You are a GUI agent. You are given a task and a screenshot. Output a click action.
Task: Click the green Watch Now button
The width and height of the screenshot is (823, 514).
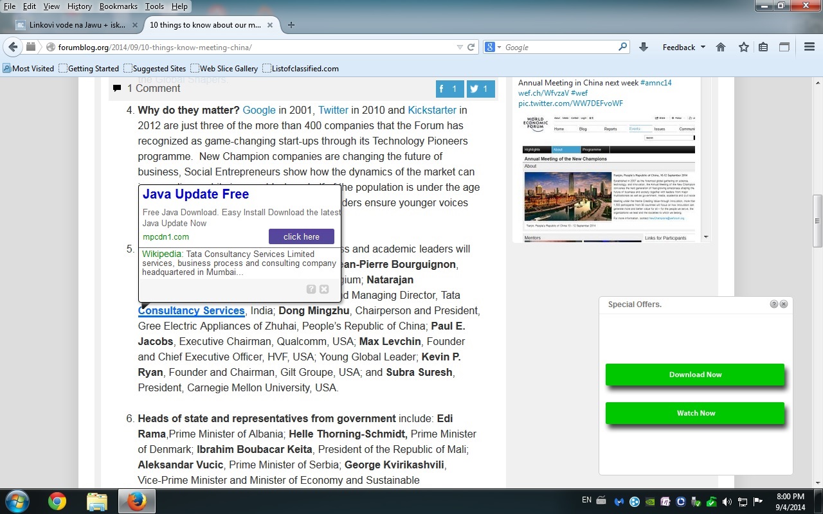(x=695, y=413)
